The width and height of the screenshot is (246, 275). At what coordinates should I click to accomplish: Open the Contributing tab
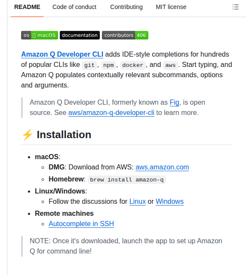pyautogui.click(x=126, y=7)
